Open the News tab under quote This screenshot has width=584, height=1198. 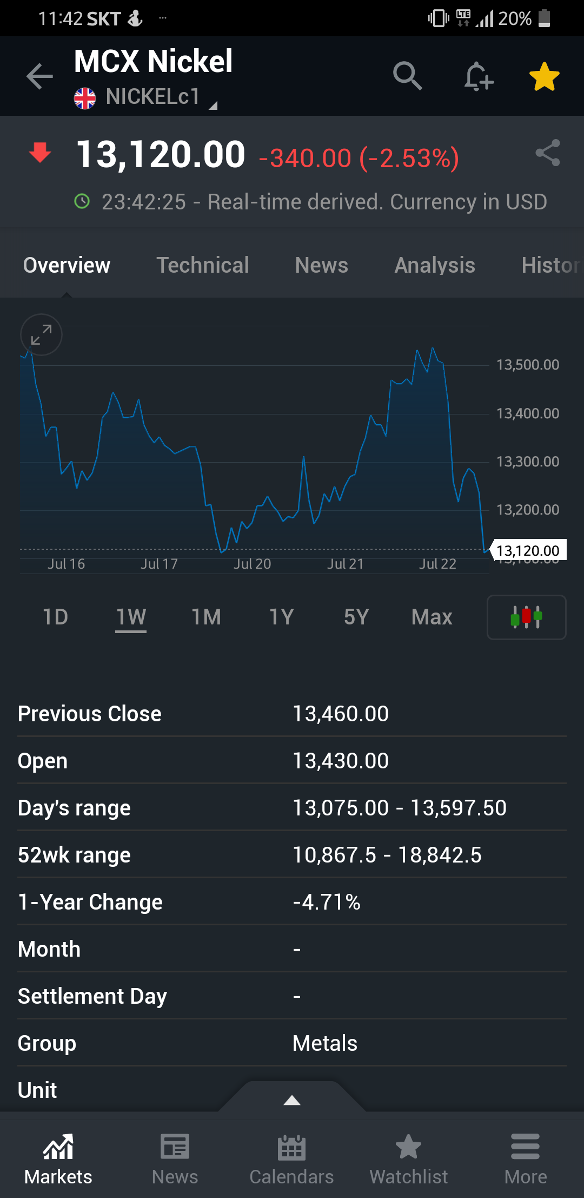(322, 265)
